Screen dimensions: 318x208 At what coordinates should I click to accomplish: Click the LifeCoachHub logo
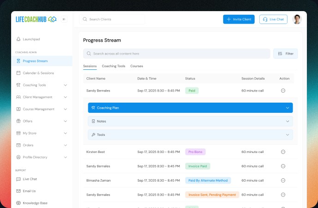click(x=36, y=19)
